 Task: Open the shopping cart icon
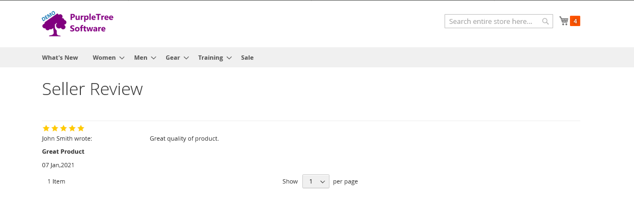pos(563,21)
